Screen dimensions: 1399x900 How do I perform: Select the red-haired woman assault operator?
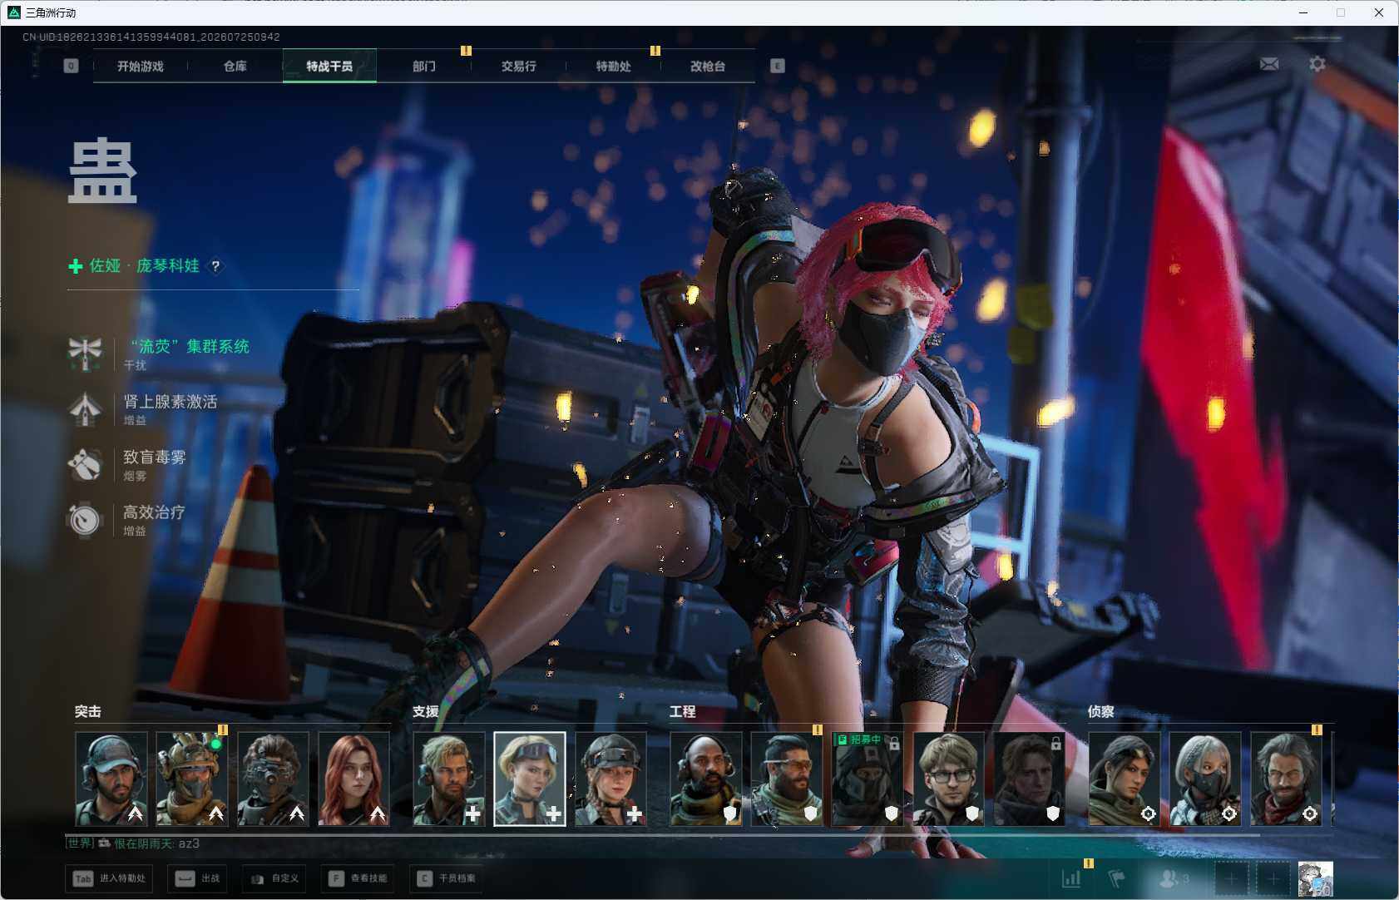click(354, 779)
